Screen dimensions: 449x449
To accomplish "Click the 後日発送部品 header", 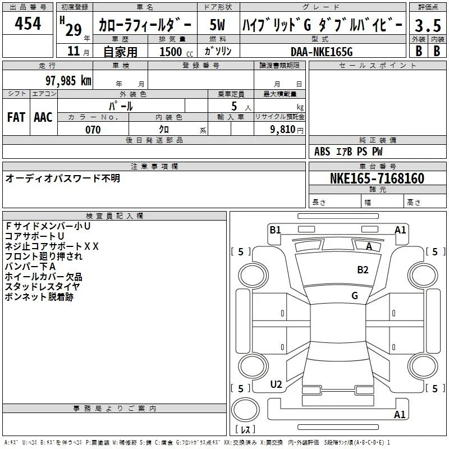I will tap(154, 140).
